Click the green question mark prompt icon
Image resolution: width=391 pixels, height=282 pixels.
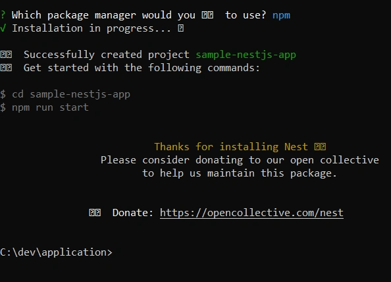pyautogui.click(x=3, y=14)
